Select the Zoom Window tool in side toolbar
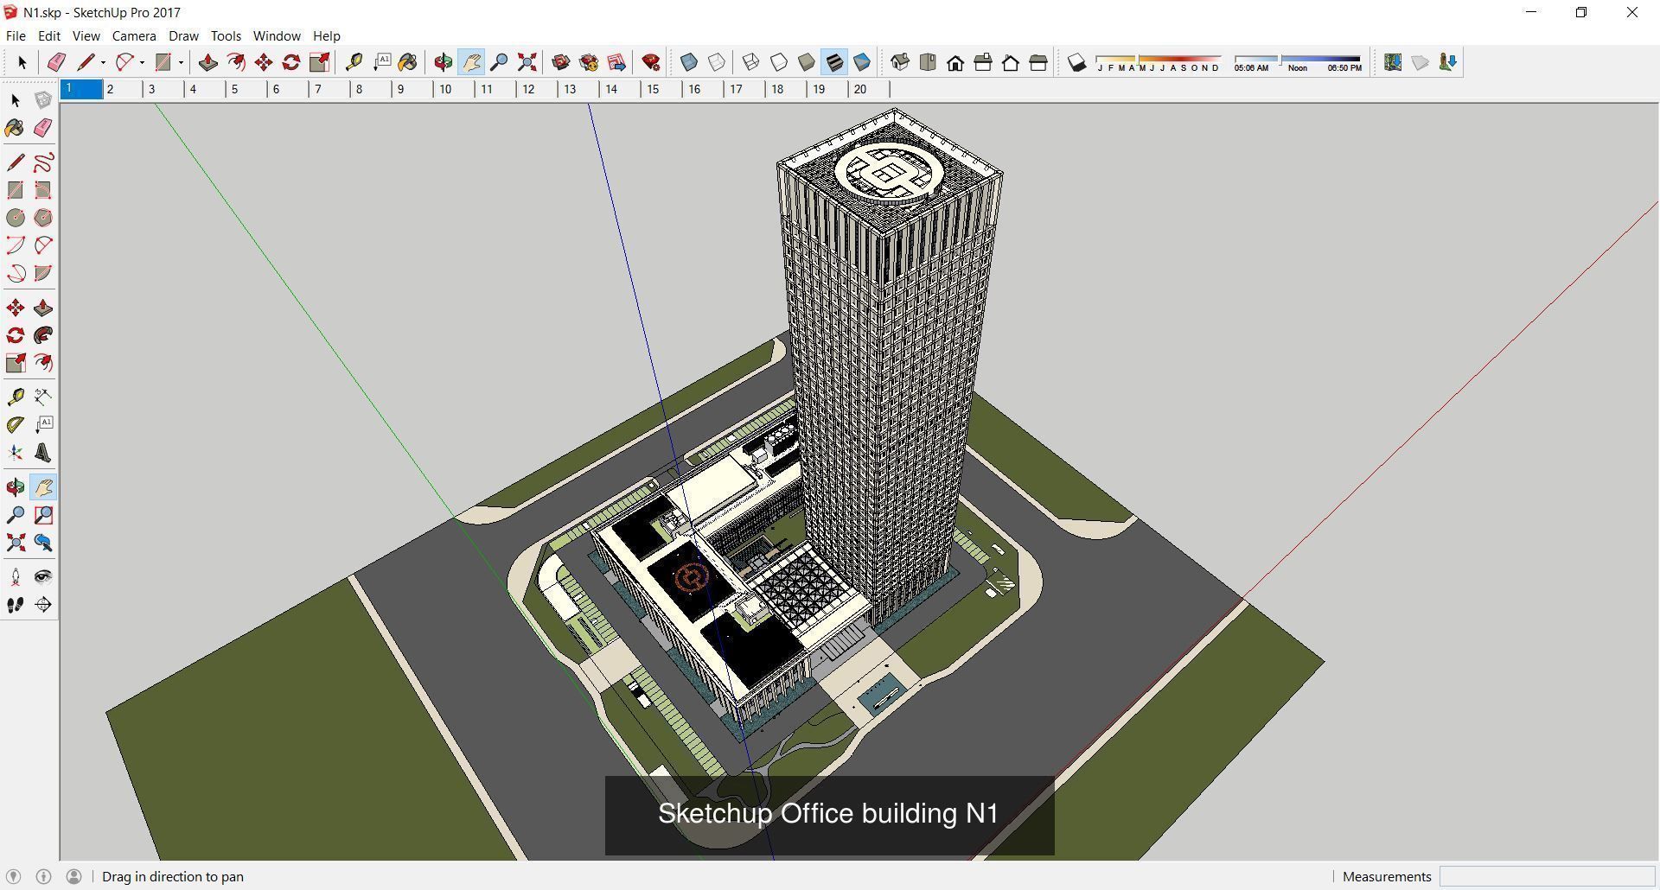Image resolution: width=1660 pixels, height=890 pixels. coord(43,515)
